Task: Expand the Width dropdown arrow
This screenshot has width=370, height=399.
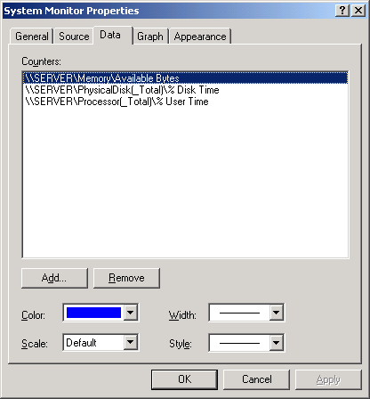Action: point(276,313)
